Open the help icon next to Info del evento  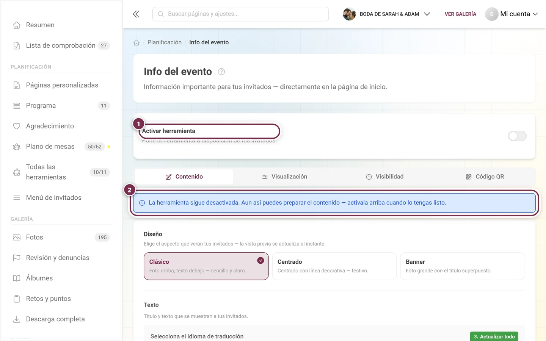click(x=221, y=72)
